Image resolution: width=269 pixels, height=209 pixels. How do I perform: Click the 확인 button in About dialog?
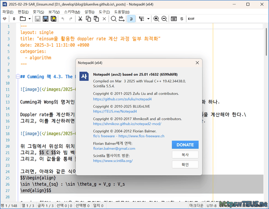(185, 165)
